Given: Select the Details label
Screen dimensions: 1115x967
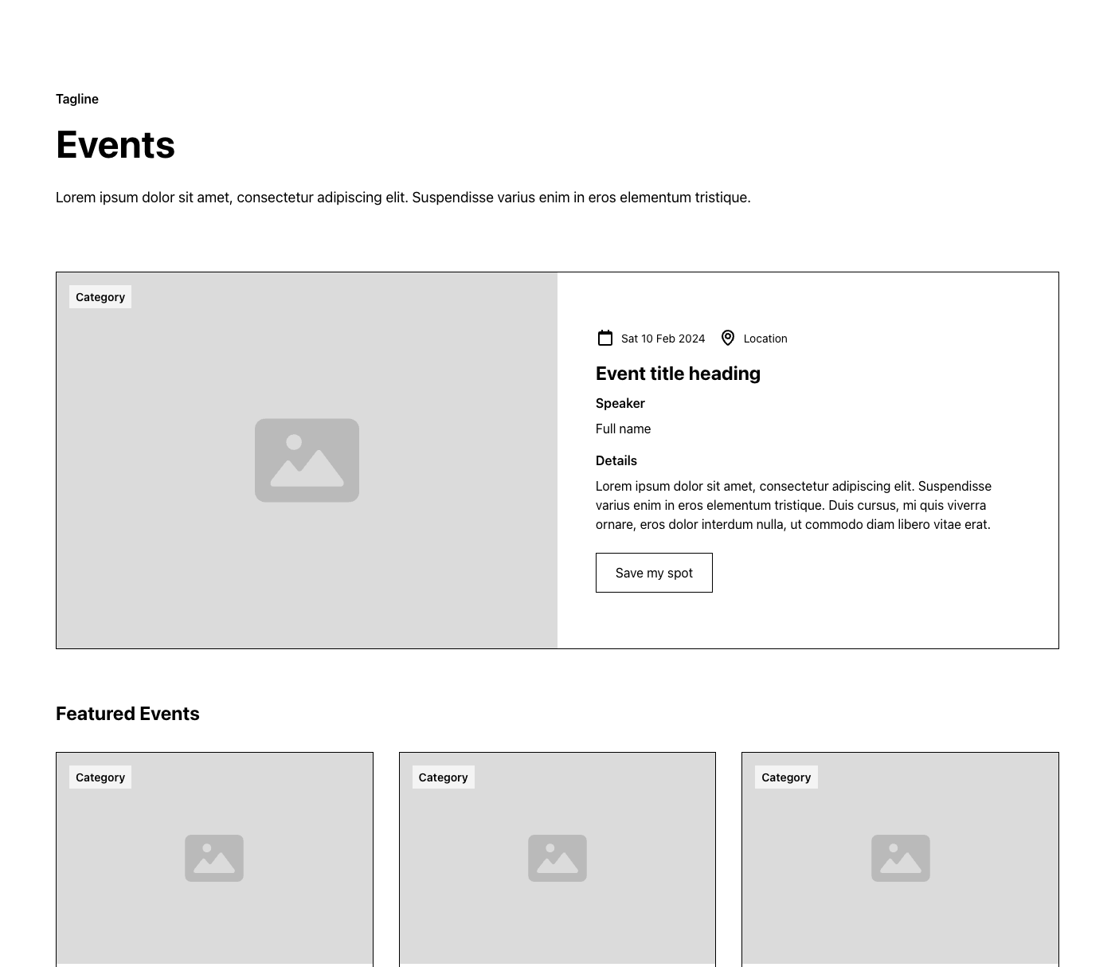Looking at the screenshot, I should pyautogui.click(x=616, y=460).
